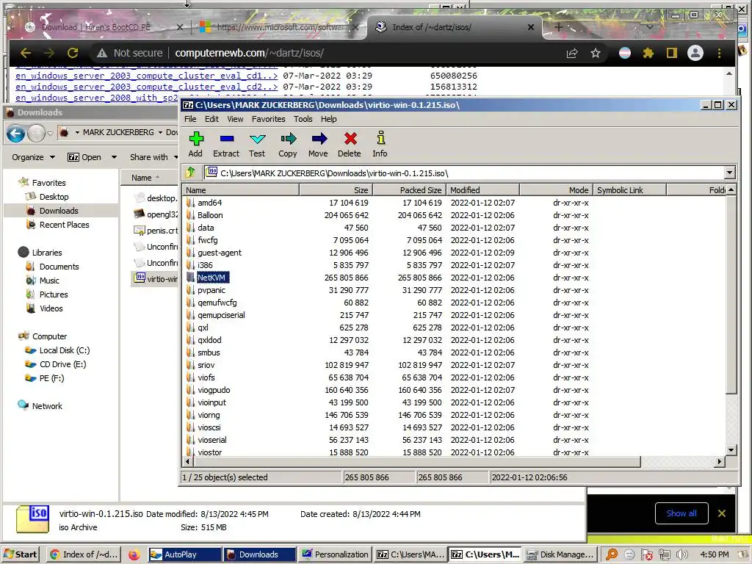Screen dimensions: 752x564
Task: Open the Chrome profile avatar
Action: [695, 53]
